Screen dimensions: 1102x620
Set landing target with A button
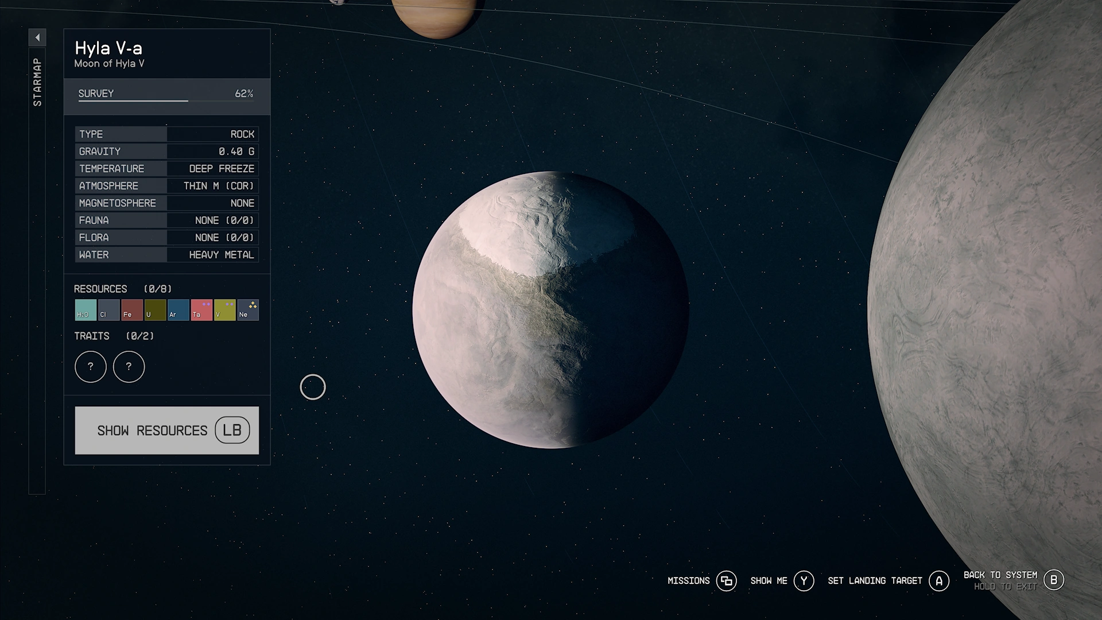point(939,581)
